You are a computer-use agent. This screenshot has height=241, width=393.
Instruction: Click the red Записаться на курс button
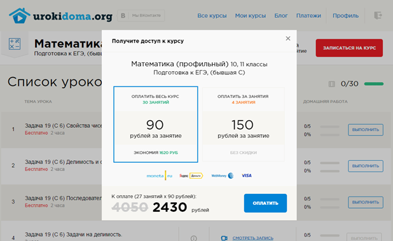click(349, 48)
